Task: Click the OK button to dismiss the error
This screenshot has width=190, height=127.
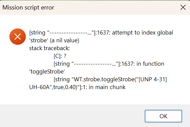Action: coord(163,116)
